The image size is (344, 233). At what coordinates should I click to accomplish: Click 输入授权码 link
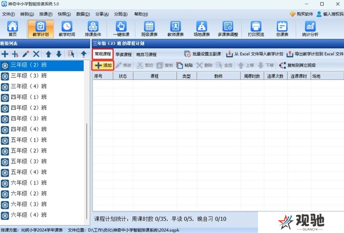click(330, 14)
